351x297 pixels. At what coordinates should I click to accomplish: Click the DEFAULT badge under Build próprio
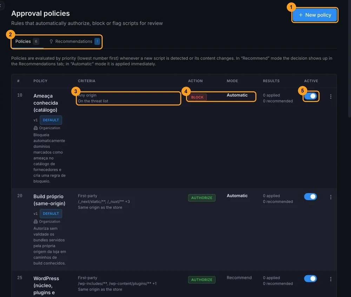point(51,213)
